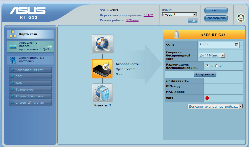Open the Брандмауэр menu section
This screenshot has height=147, width=249.
[x=30, y=90]
